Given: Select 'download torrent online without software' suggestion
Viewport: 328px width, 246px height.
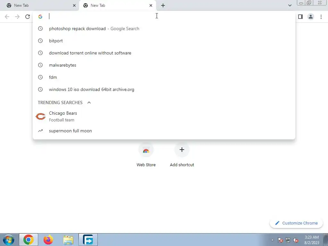Looking at the screenshot, I should click(164, 53).
